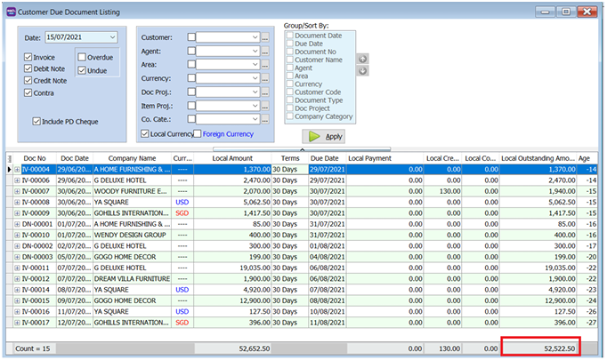Open the Agent lookup ellipsis button

264,51
